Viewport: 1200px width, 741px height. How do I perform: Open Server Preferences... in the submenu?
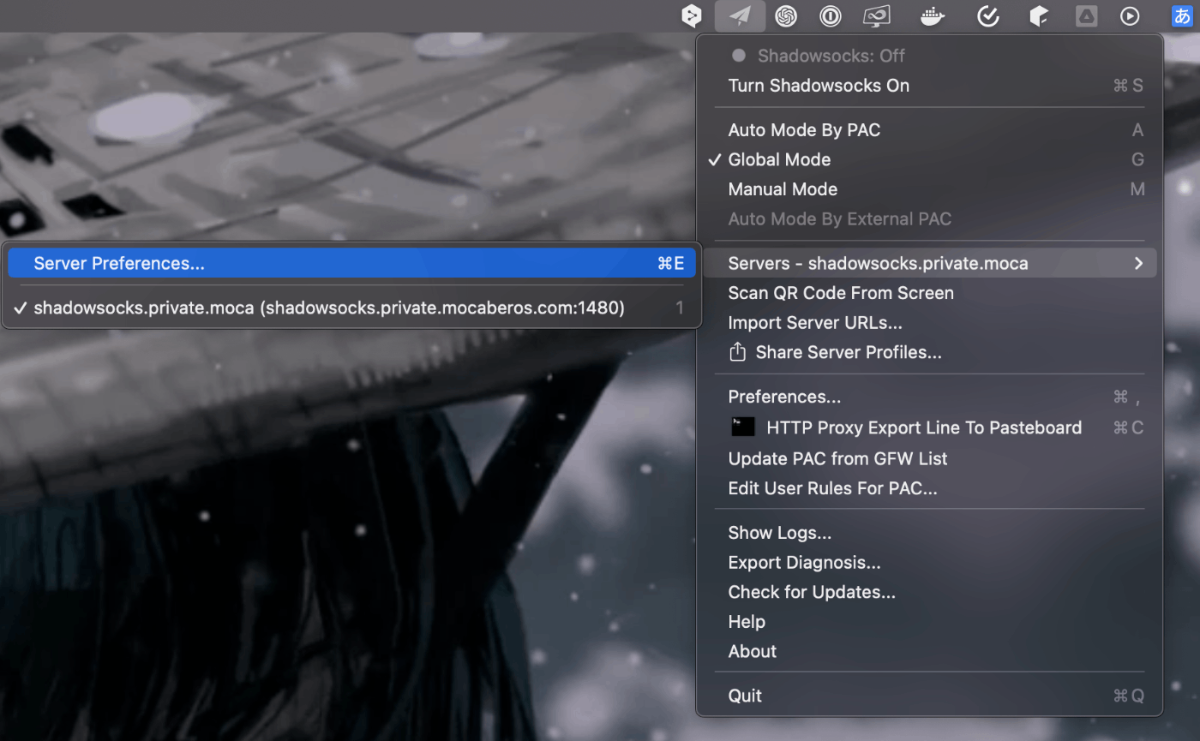tap(351, 263)
